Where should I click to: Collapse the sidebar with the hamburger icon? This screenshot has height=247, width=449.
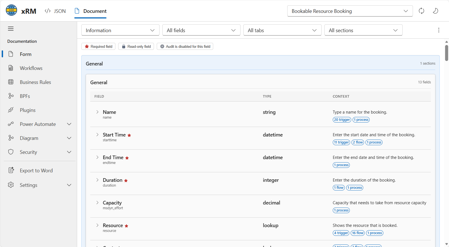tap(11, 29)
